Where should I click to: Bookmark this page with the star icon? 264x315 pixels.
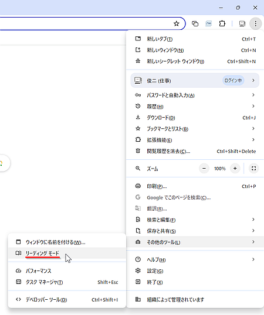point(176,23)
